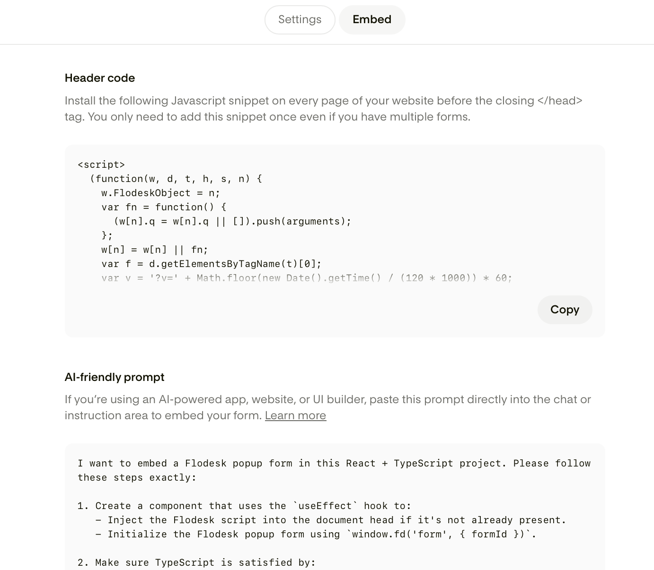Click the w.FlodeskObject = n line
654x570 pixels.
(161, 193)
